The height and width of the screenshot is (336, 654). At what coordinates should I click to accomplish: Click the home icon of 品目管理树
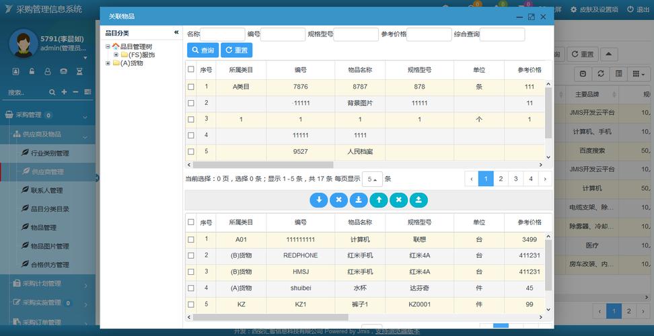click(116, 46)
